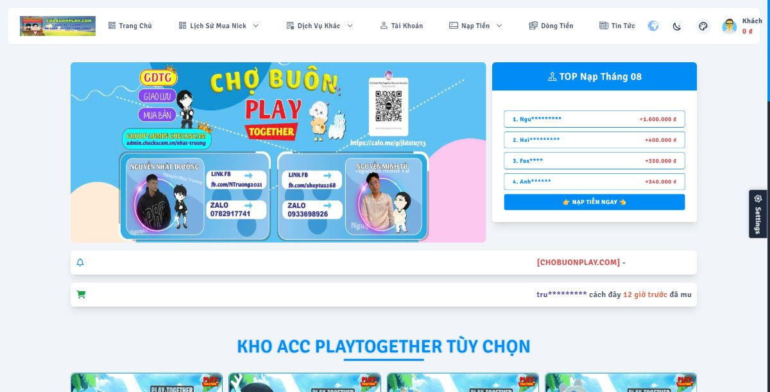
Task: Select the top depositor row Ngu*********
Action: 594,119
